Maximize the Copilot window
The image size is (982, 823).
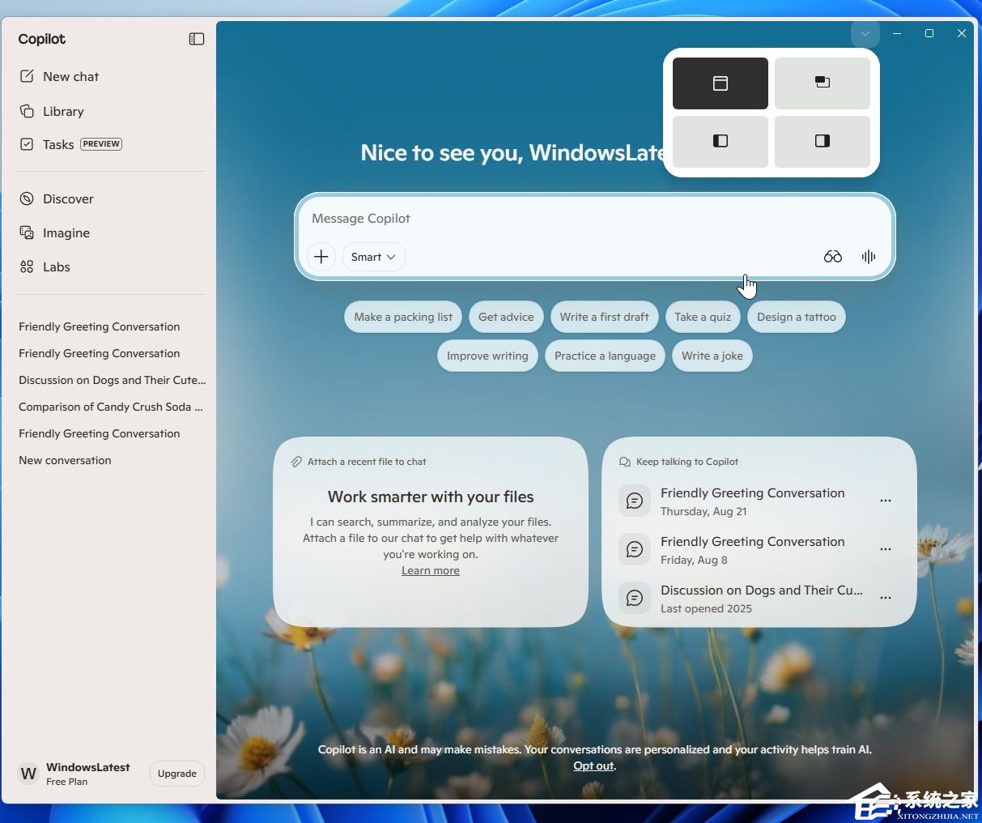[929, 33]
